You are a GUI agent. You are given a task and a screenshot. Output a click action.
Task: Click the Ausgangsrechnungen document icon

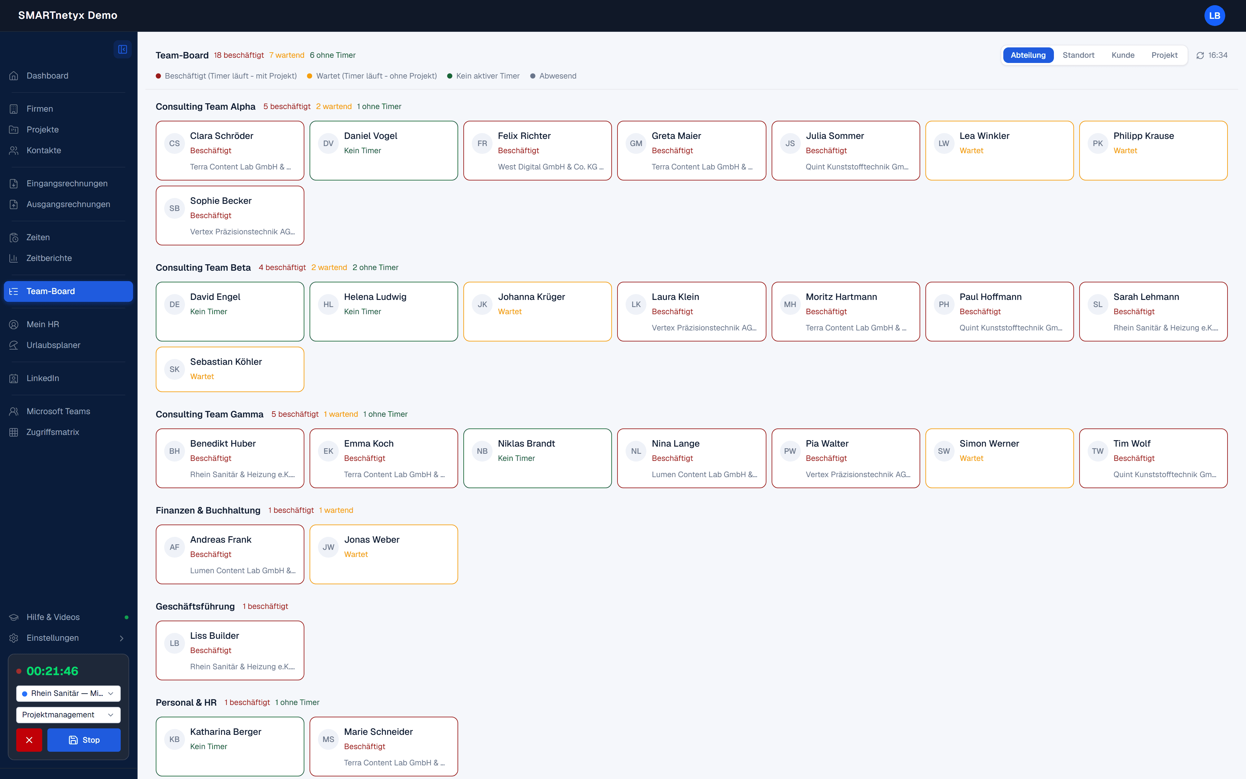(14, 204)
